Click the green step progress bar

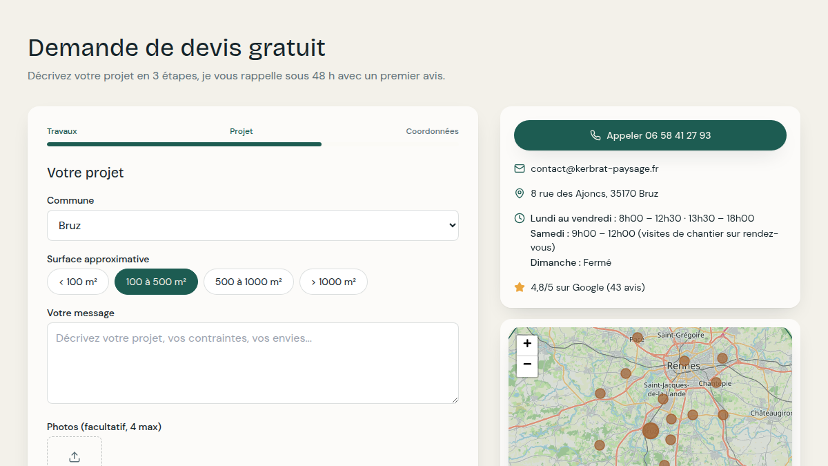[184, 144]
